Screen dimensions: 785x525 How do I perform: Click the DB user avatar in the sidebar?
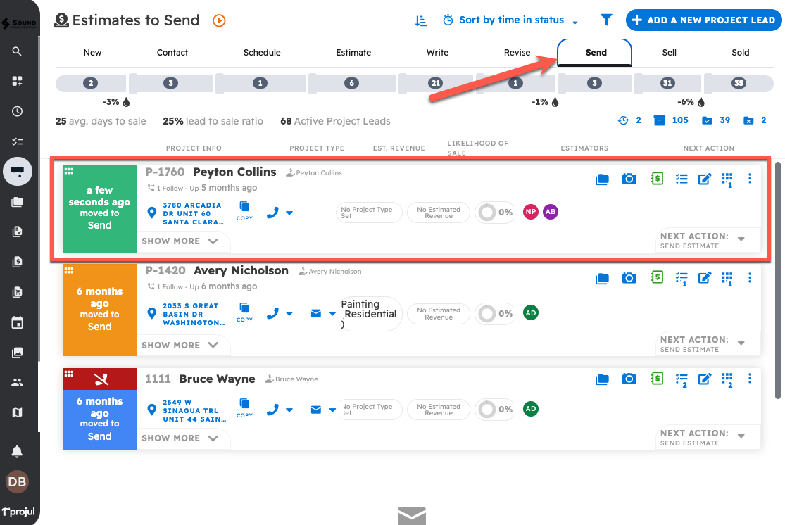[x=18, y=482]
